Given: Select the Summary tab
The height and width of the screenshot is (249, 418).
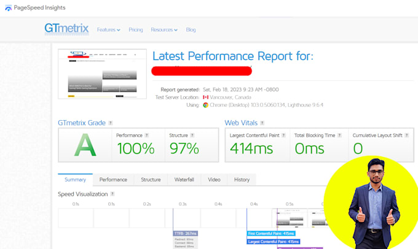Looking at the screenshot, I should pyautogui.click(x=75, y=180).
